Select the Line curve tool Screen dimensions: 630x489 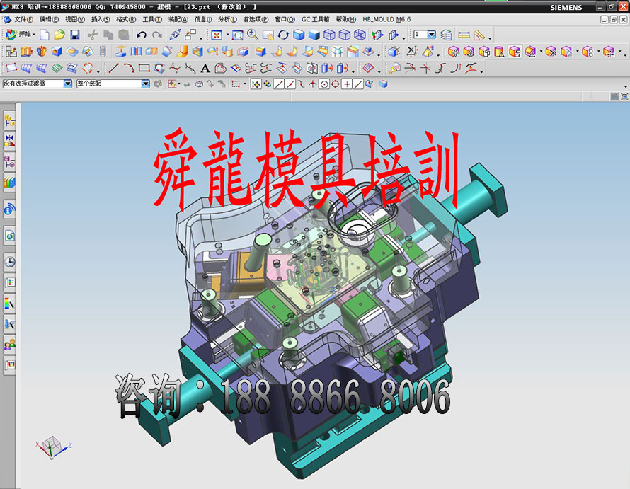tap(114, 68)
